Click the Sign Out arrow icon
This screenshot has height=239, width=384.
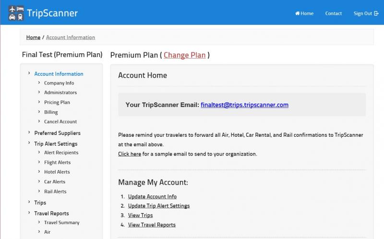click(376, 13)
